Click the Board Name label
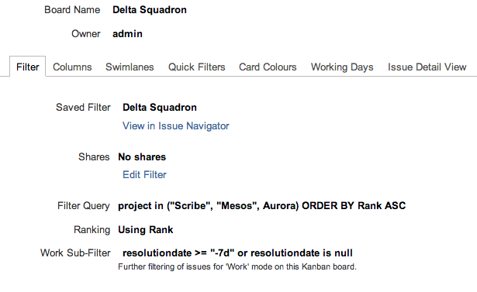The image size is (477, 292). [x=72, y=10]
